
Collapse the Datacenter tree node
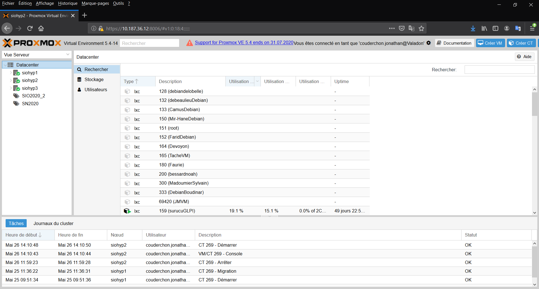click(5, 65)
